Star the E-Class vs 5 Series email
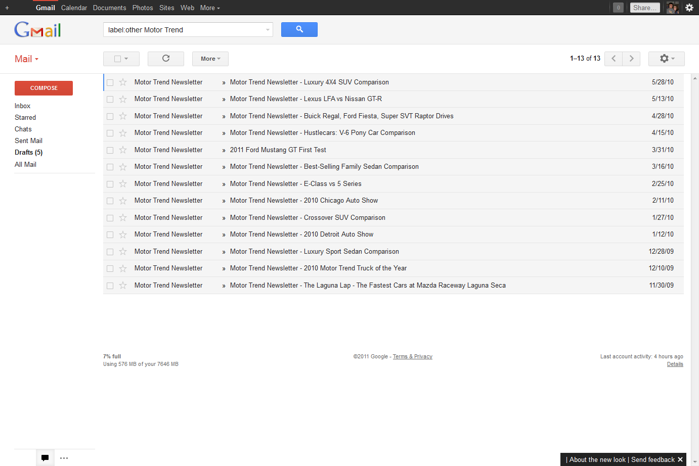Image resolution: width=699 pixels, height=466 pixels. [123, 183]
